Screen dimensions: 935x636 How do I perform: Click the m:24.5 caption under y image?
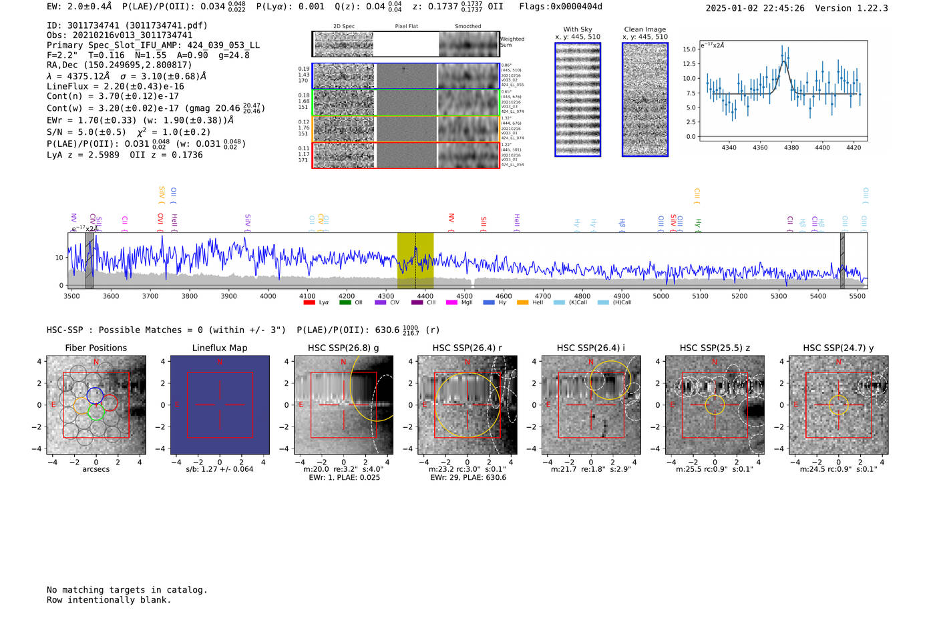pyautogui.click(x=838, y=469)
